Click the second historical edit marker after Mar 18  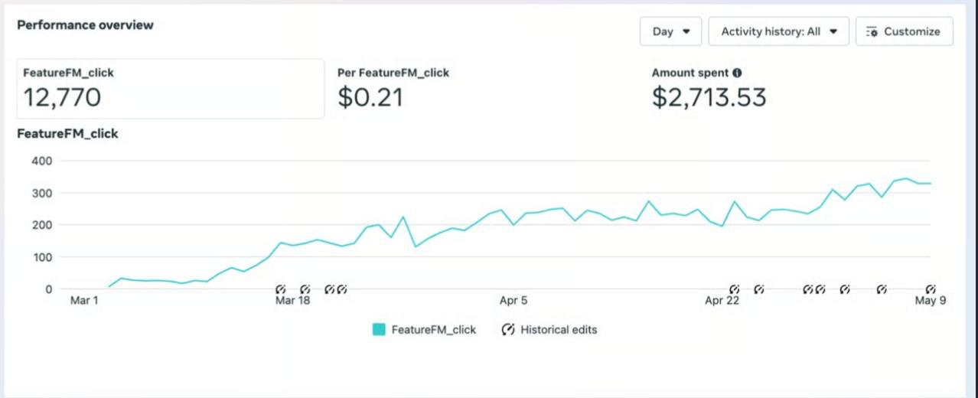pyautogui.click(x=330, y=289)
